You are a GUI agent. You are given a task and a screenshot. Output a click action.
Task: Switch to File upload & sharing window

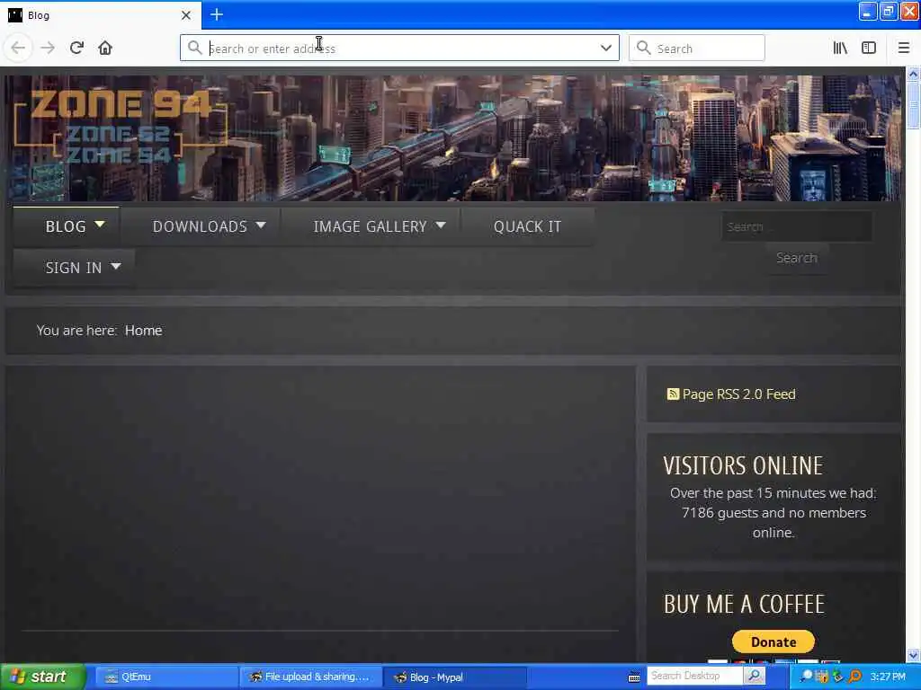pyautogui.click(x=311, y=677)
